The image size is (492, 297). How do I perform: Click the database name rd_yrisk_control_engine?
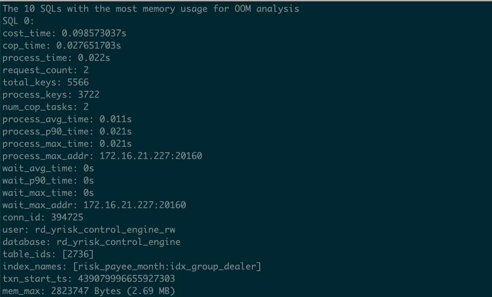pyautogui.click(x=119, y=242)
